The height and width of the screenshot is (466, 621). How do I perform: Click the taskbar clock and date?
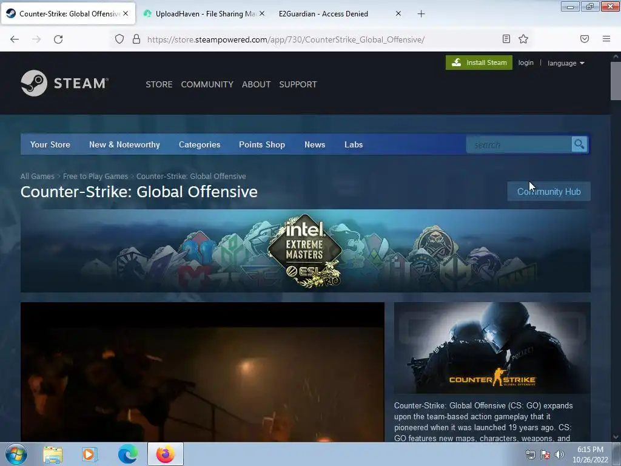coord(590,454)
